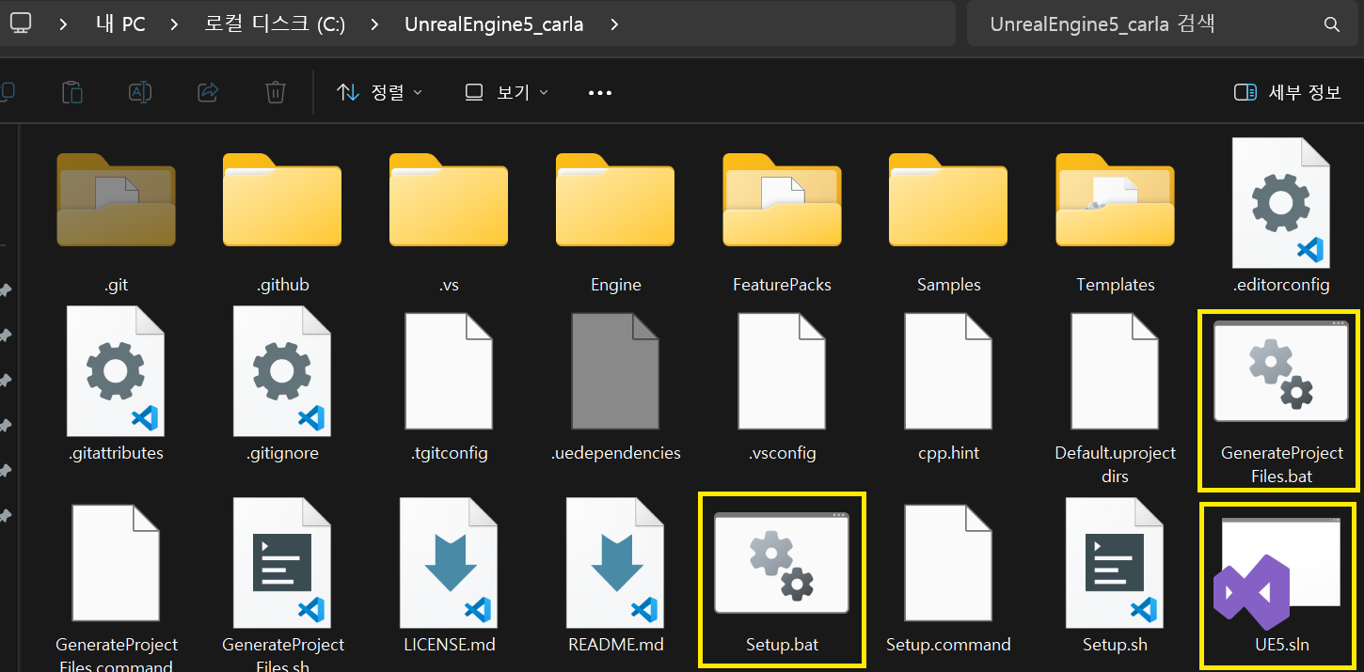Image resolution: width=1364 pixels, height=672 pixels.
Task: Open the .git folder
Action: click(116, 199)
